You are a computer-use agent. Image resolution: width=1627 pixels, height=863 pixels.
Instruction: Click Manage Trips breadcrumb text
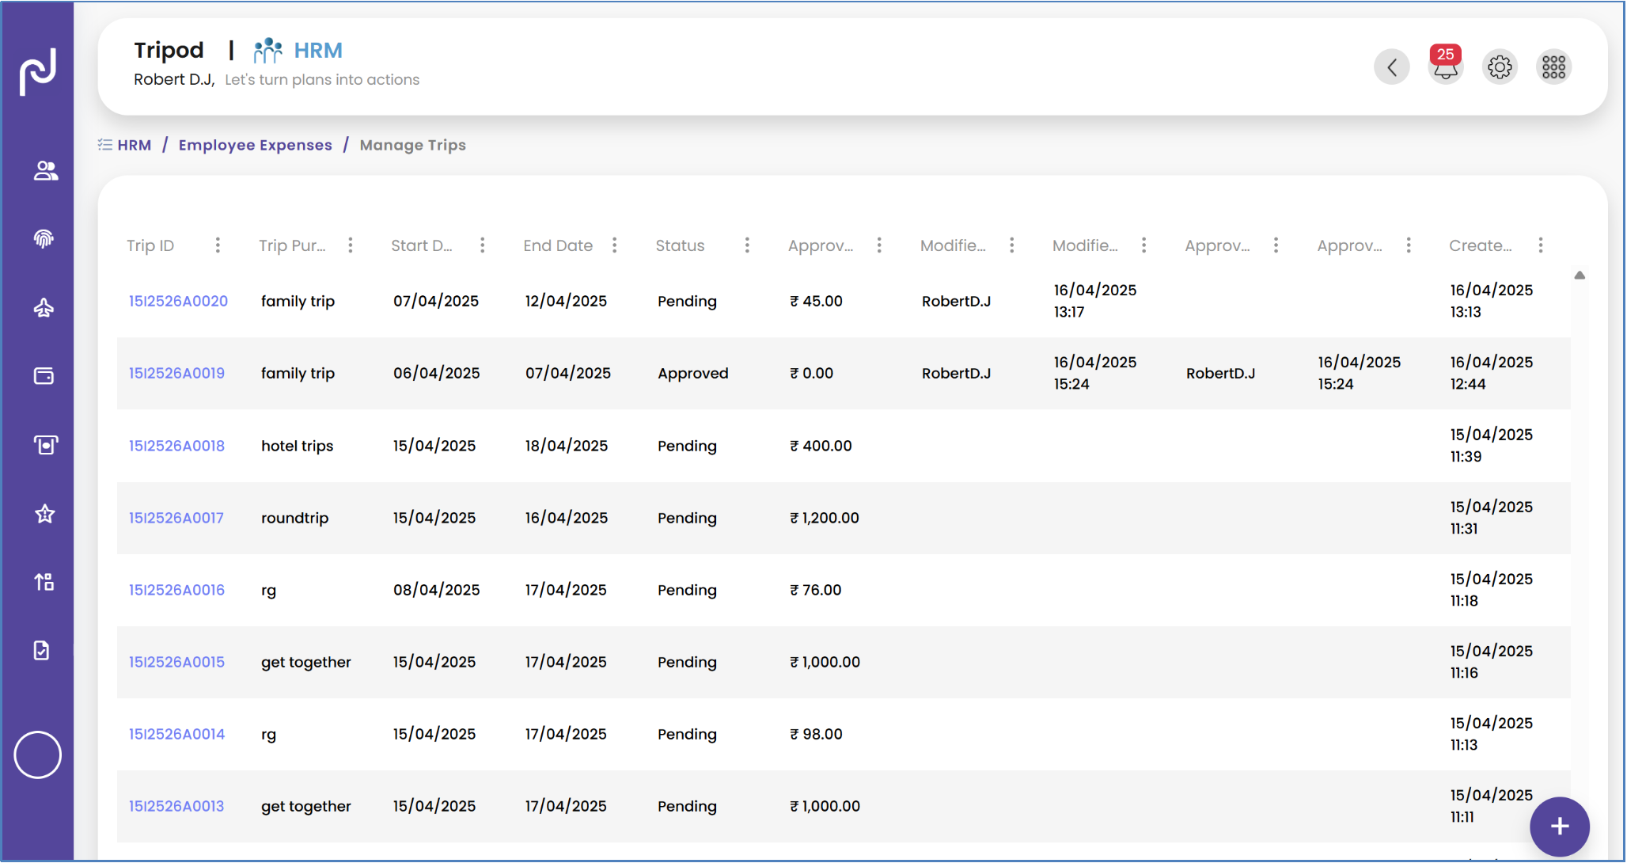(412, 145)
